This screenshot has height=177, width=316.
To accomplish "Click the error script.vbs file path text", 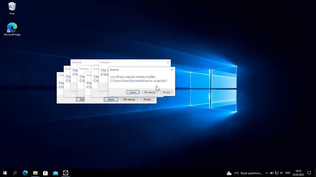I will (x=139, y=81).
